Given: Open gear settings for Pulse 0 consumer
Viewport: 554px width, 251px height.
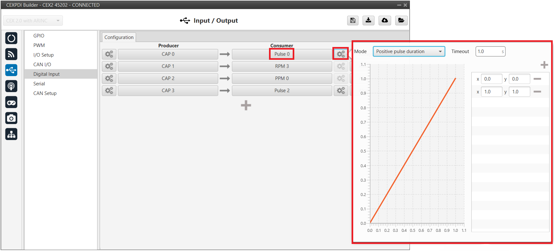Looking at the screenshot, I should [x=340, y=54].
